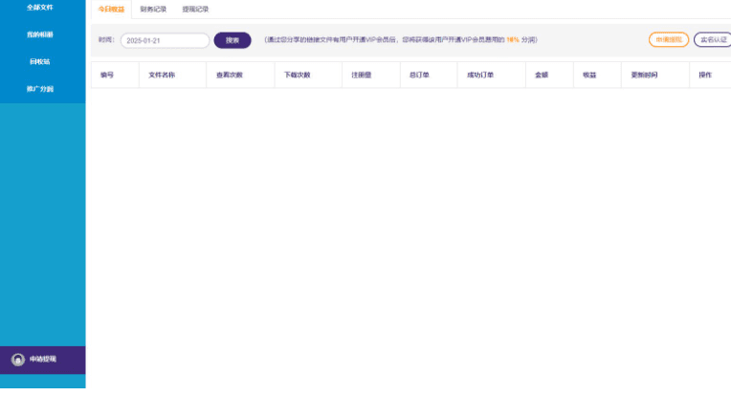Click the 时间 label before the date field

pos(106,40)
